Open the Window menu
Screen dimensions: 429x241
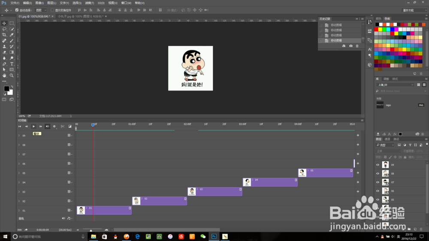126,3
